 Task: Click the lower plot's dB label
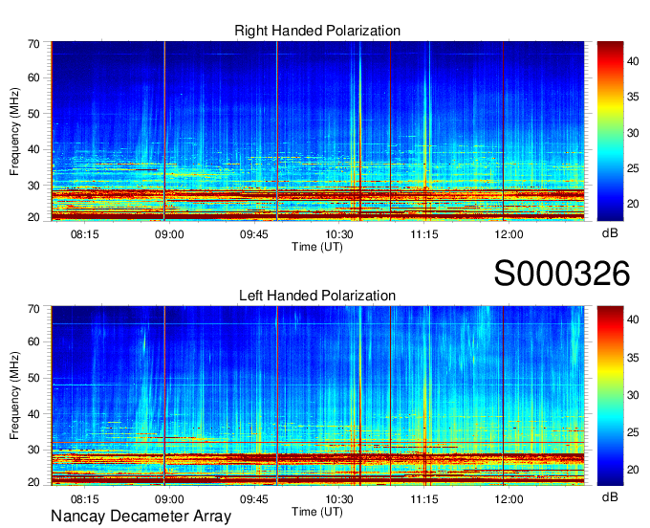point(610,496)
